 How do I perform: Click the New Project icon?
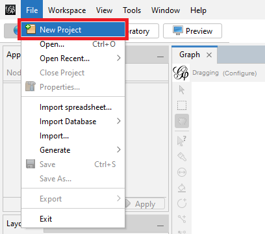coord(31,29)
